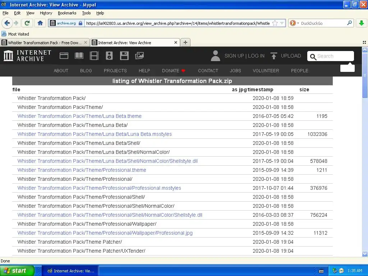
Task: Click SIGN UP | LOG IN link
Action: (244, 56)
